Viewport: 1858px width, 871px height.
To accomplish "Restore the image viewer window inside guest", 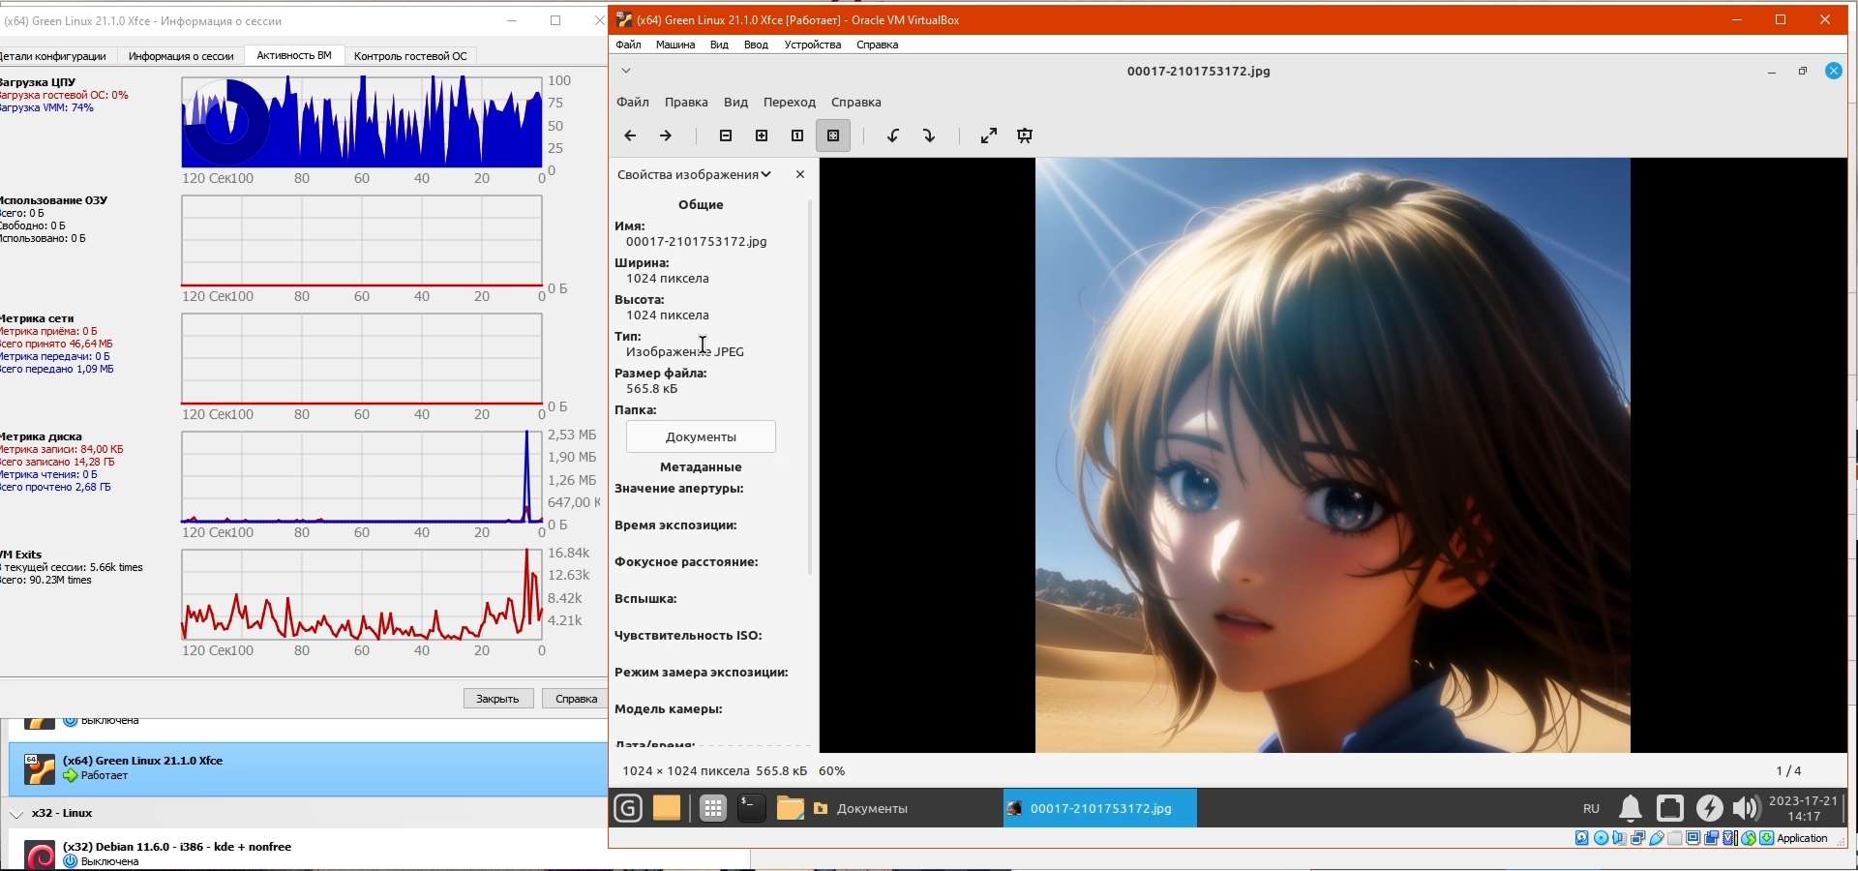I will pyautogui.click(x=1803, y=72).
